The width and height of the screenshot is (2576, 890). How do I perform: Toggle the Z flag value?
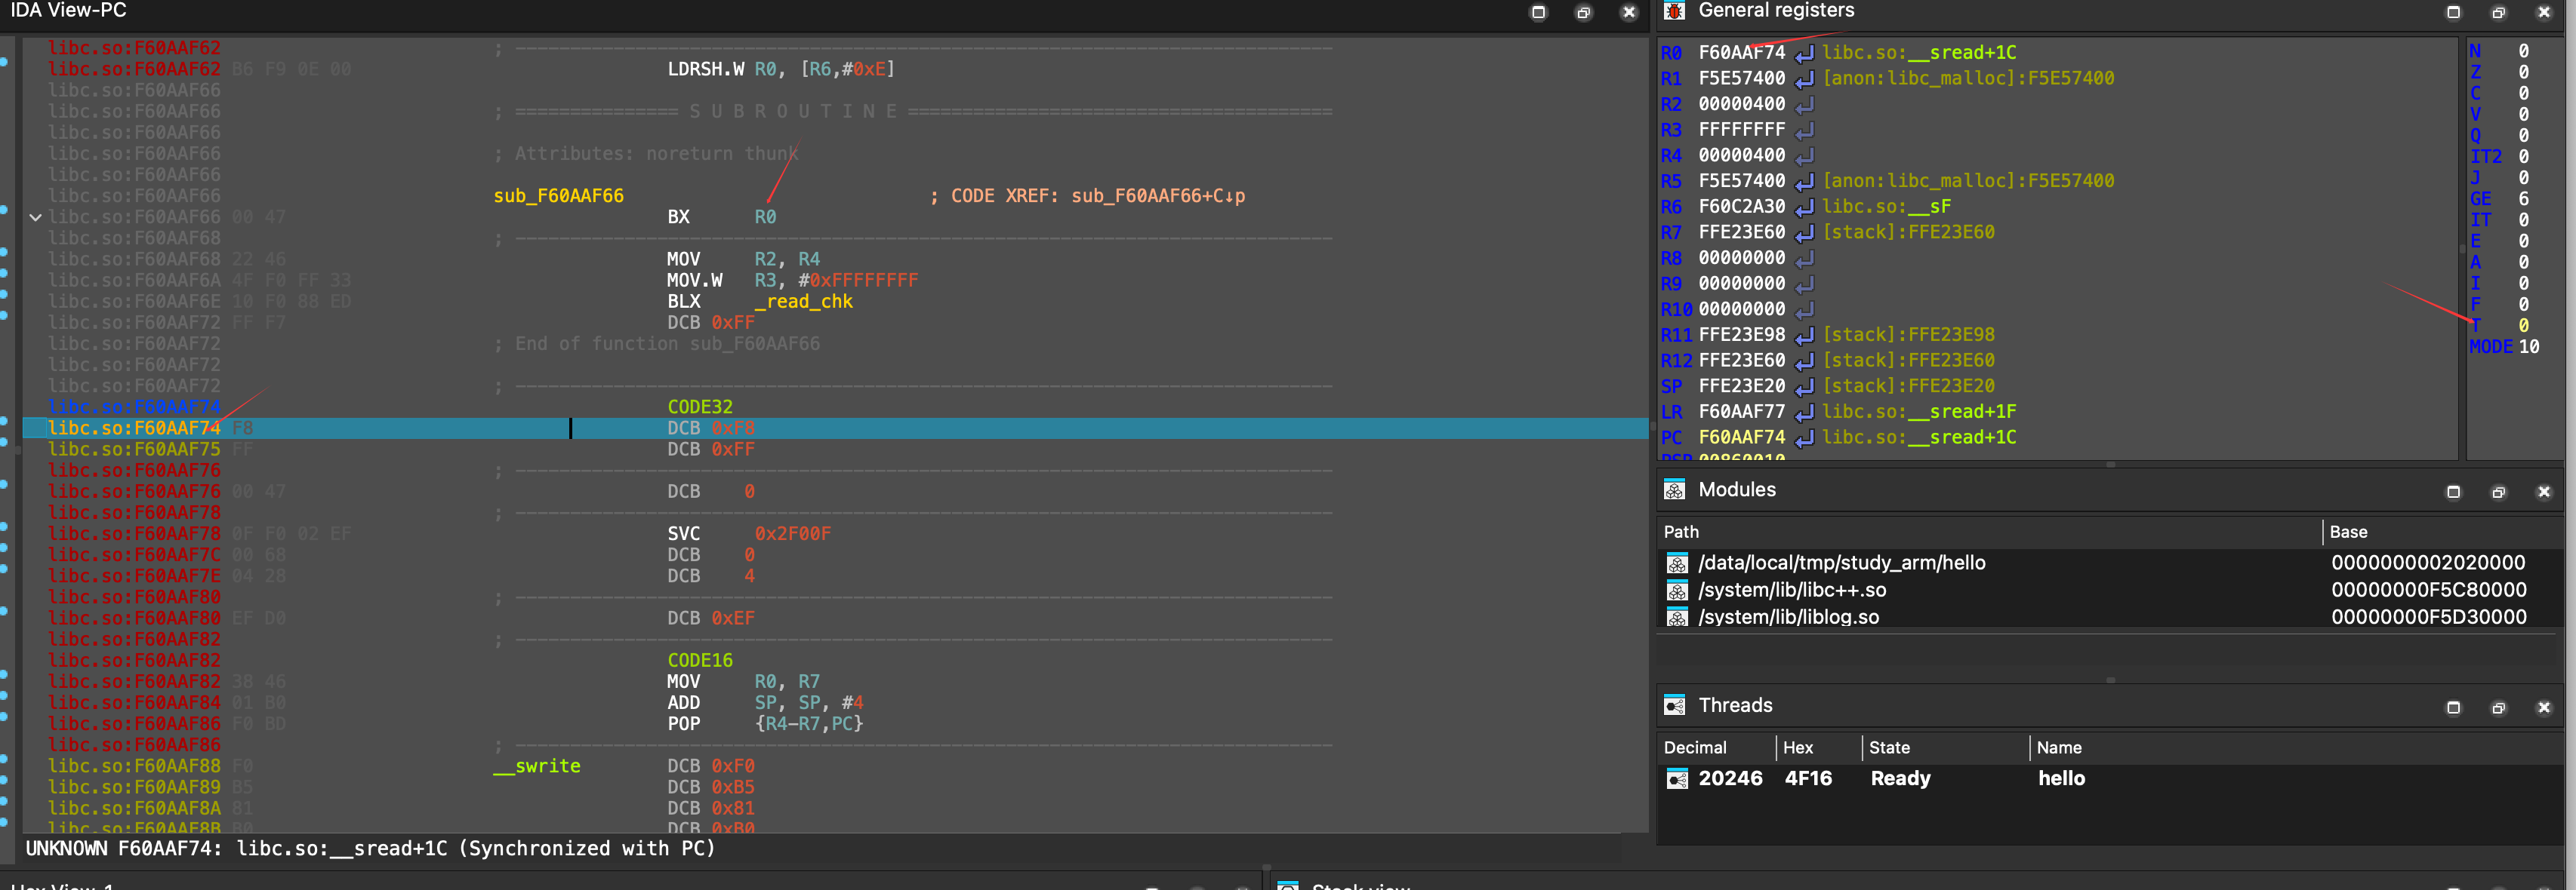[2523, 72]
